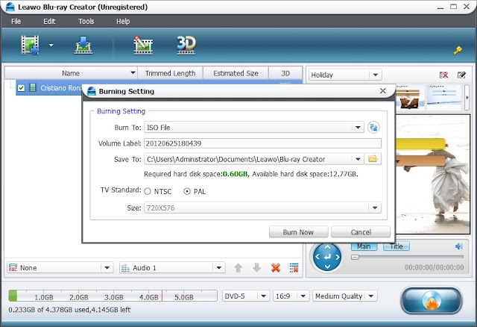Expand the Burn To dropdown
This screenshot has width=477, height=327.
point(358,128)
